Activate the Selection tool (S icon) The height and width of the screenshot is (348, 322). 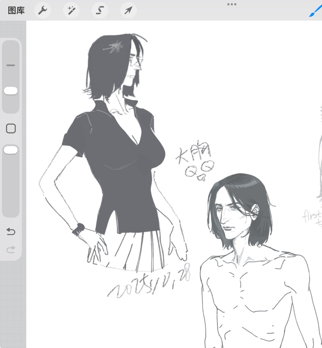point(100,10)
